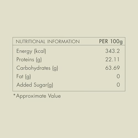This screenshot has height=138, width=138.
Task: Click the 22.11 protein value
Action: (x=112, y=59)
